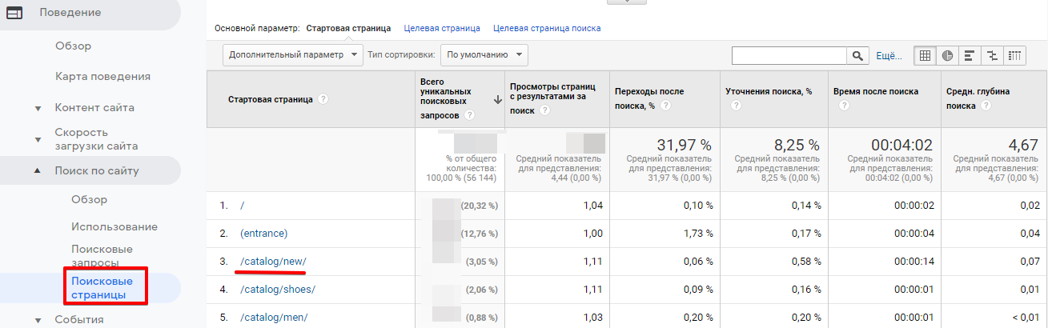Image resolution: width=1048 pixels, height=328 pixels.
Task: Click help icon beside Стартовая страница header
Action: (323, 99)
